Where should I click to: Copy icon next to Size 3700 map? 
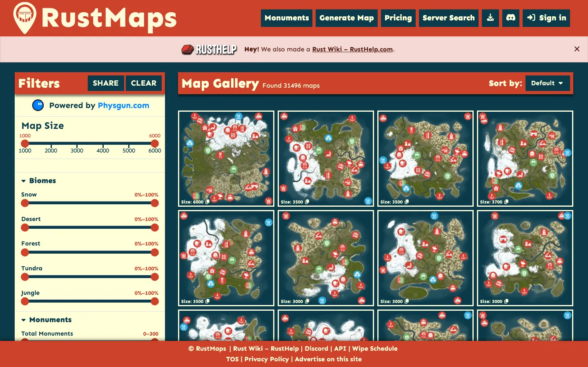[506, 202]
